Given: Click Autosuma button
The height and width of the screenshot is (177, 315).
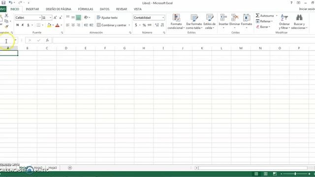Looking at the screenshot, I should click(x=265, y=15).
